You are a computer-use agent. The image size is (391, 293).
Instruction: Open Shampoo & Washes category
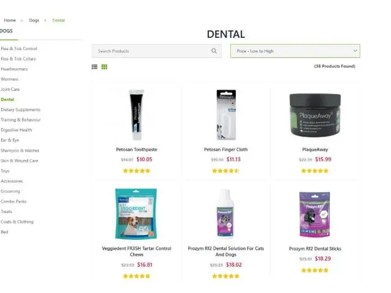click(x=20, y=151)
